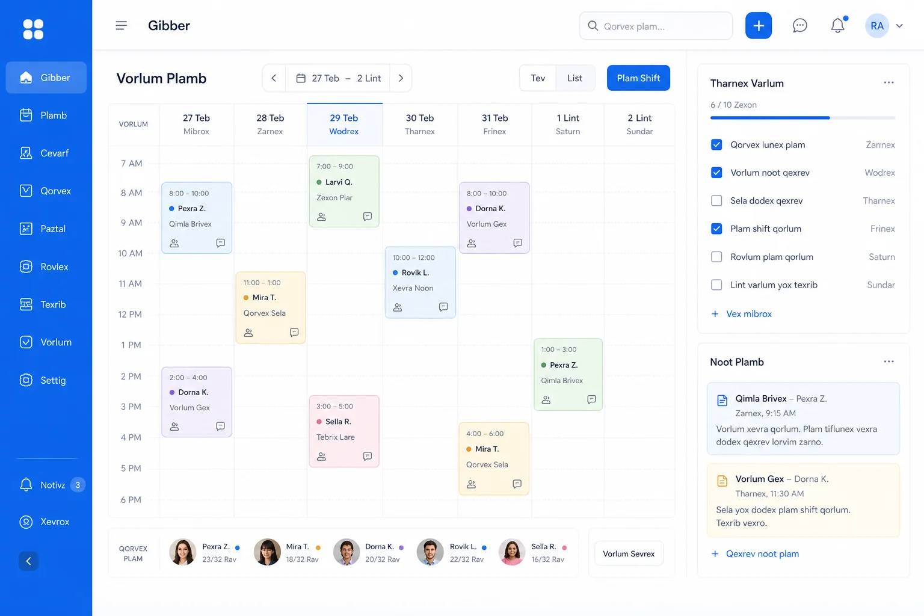This screenshot has width=924, height=616.
Task: Click people icon on Larvi Q. shift
Action: [322, 217]
